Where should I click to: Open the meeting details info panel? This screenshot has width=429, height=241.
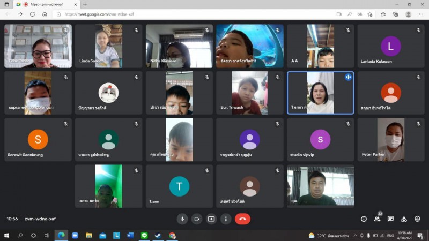click(x=364, y=219)
